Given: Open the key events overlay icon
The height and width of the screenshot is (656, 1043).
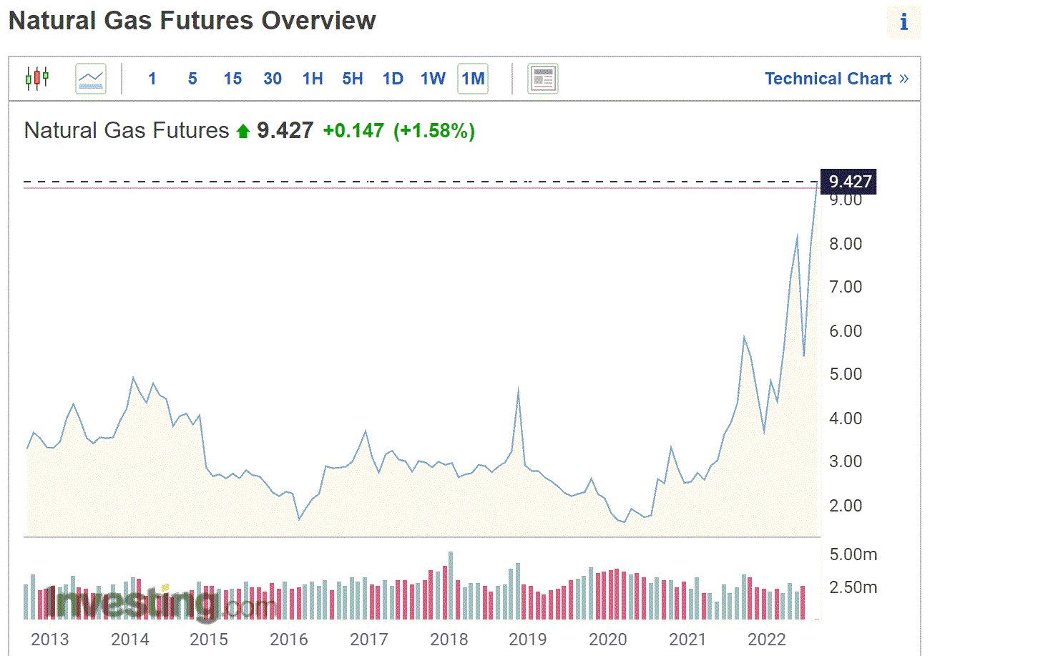Looking at the screenshot, I should click(543, 78).
